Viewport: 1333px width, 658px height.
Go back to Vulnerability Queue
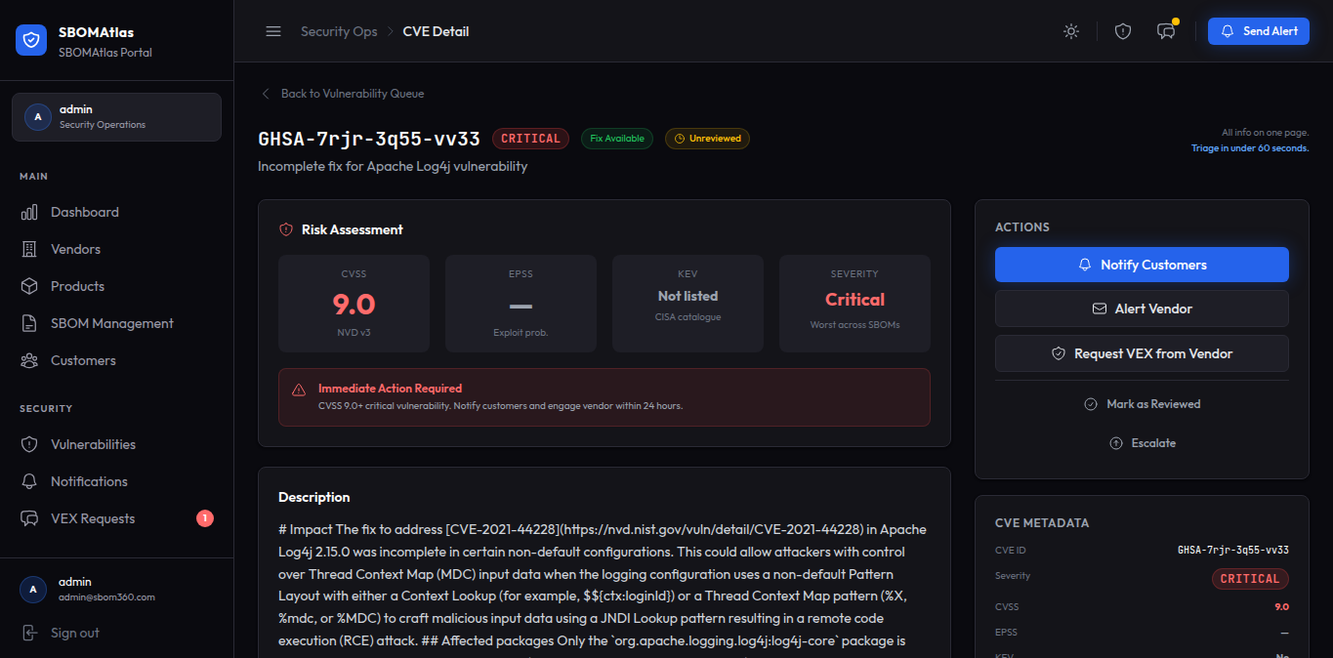click(342, 94)
